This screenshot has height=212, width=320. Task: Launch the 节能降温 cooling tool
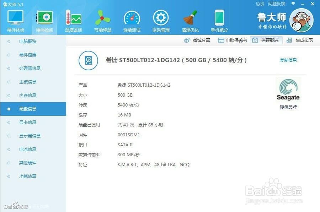tap(102, 20)
